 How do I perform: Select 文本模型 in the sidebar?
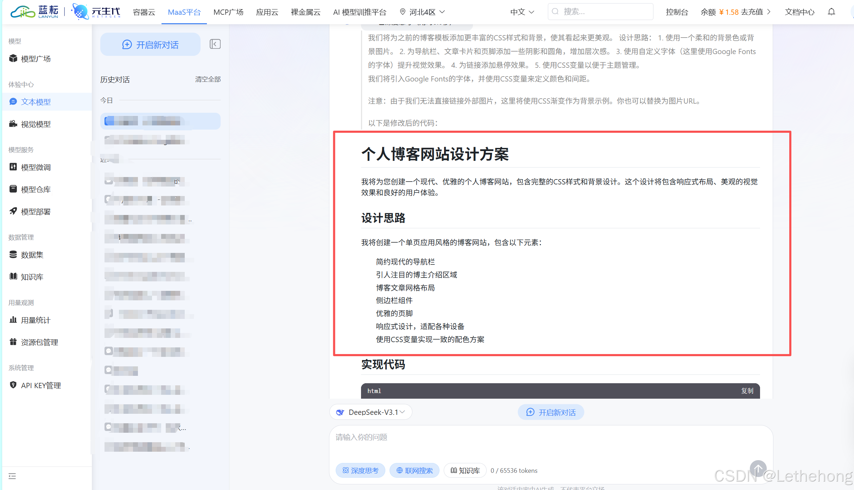(x=47, y=102)
